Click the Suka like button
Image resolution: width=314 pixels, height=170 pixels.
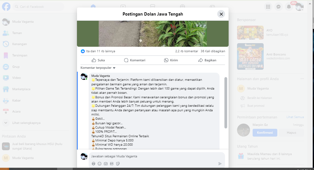[98, 60]
